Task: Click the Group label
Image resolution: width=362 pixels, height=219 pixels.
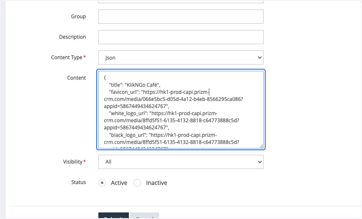Action: pyautogui.click(x=78, y=17)
